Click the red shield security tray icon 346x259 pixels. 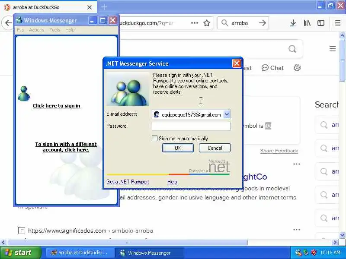(313, 253)
